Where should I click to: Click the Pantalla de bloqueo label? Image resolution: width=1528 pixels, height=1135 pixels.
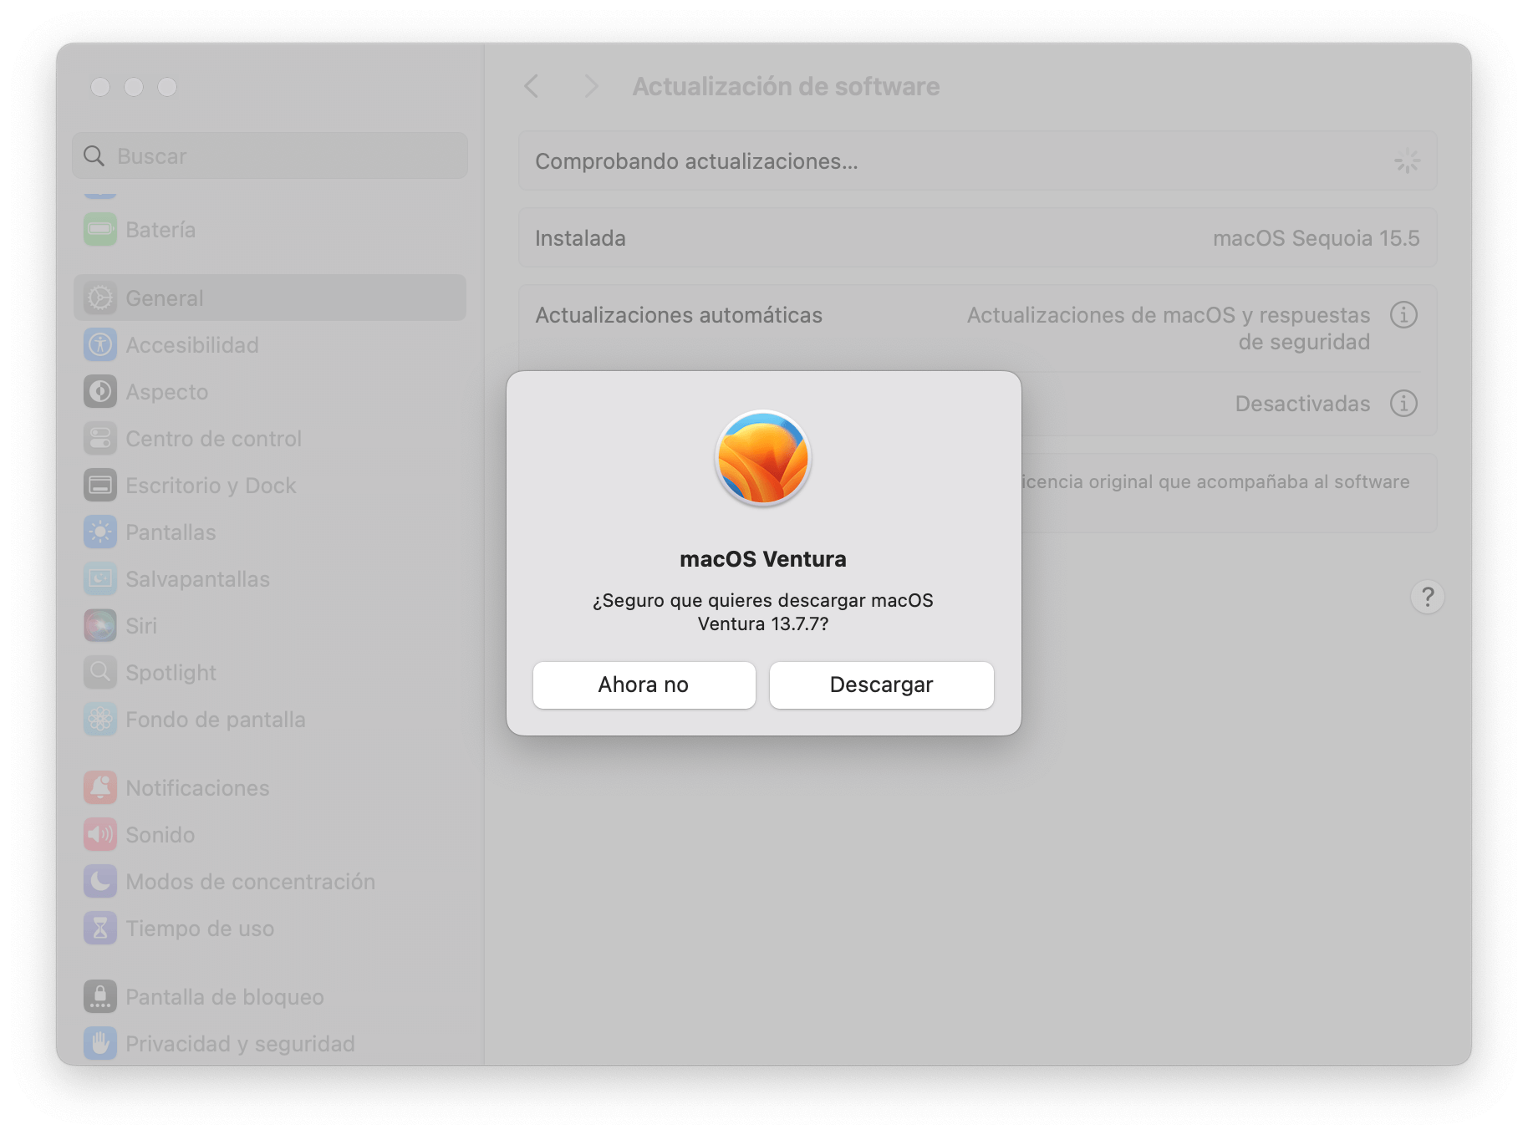tap(225, 997)
